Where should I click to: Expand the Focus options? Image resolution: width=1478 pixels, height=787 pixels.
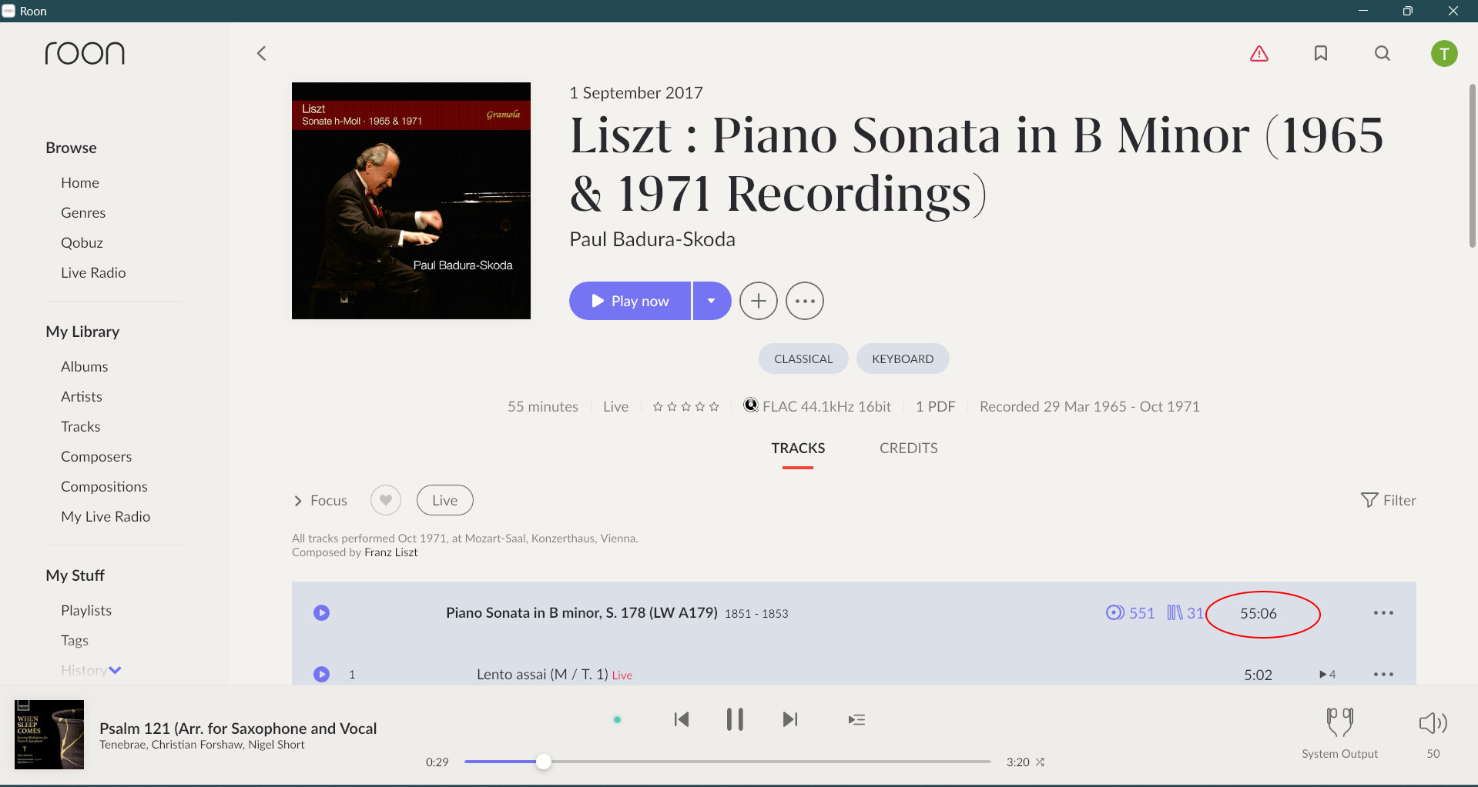click(320, 501)
